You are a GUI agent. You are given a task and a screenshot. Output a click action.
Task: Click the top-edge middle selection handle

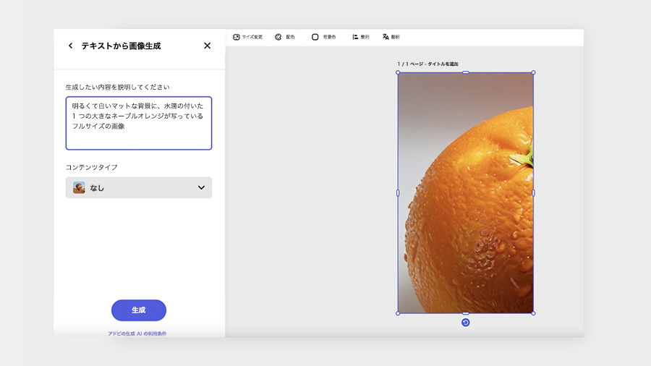466,72
